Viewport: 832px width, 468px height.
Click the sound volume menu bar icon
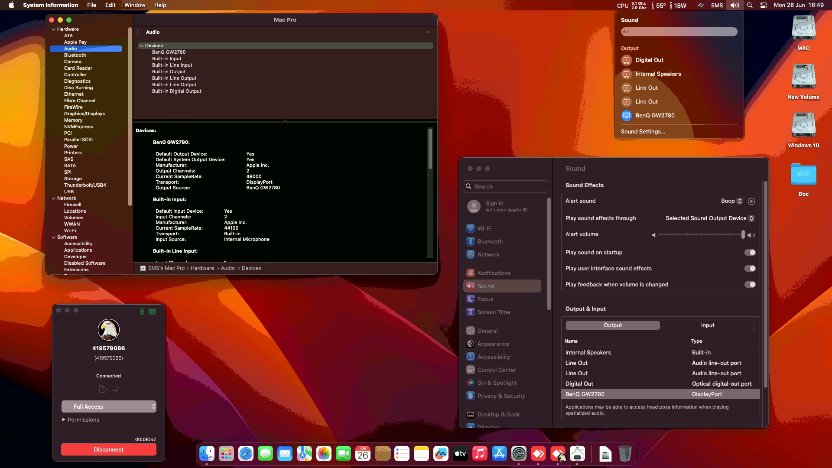click(x=734, y=5)
